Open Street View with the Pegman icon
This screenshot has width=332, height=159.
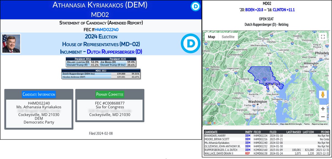click(x=323, y=94)
